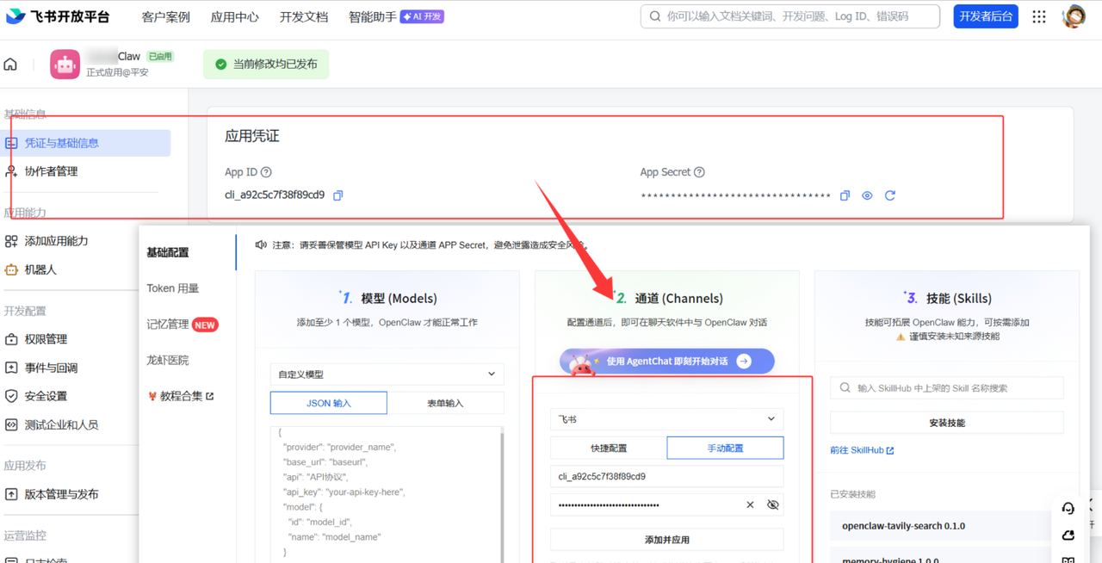
Task: Click the App Secret help question icon
Action: click(699, 172)
